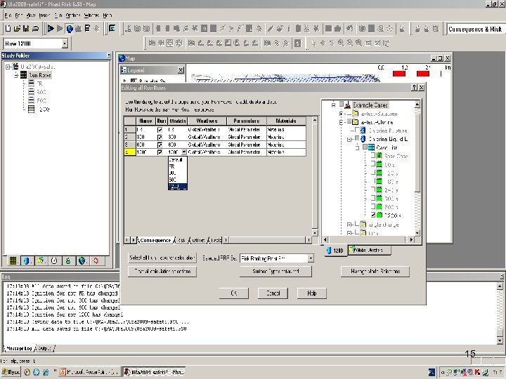
Task: Click the down arrow of Log panel scrollbar
Action: click(500, 340)
